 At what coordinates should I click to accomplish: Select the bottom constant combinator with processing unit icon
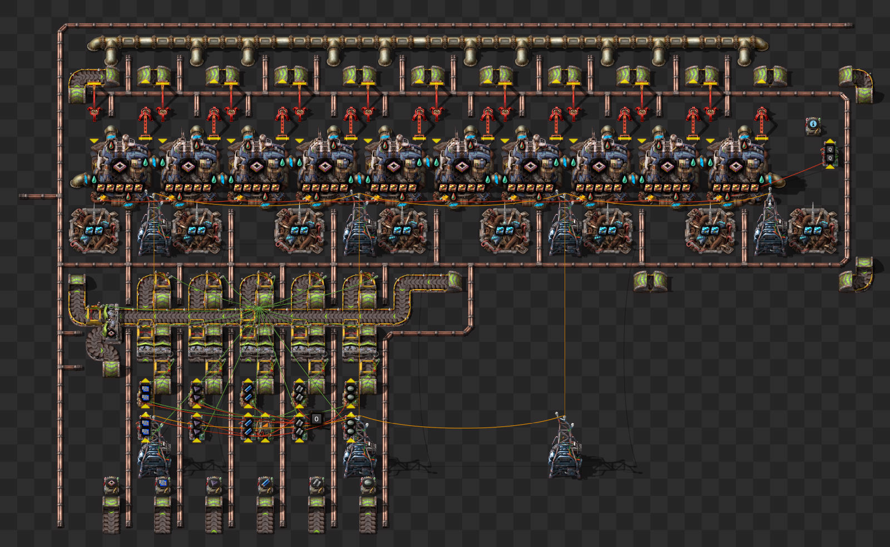[x=162, y=485]
